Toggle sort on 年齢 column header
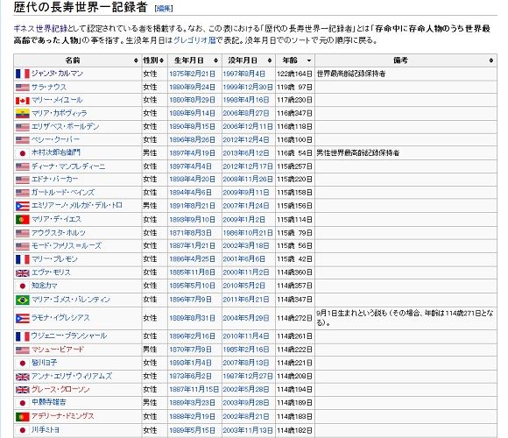Image resolution: width=508 pixels, height=438 pixels. 309,60
